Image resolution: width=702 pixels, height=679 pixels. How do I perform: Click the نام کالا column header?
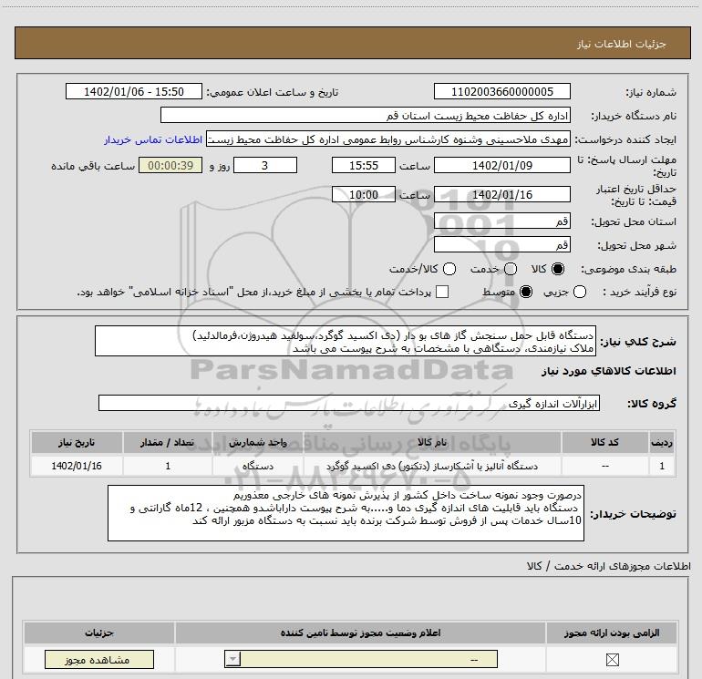coord(432,442)
